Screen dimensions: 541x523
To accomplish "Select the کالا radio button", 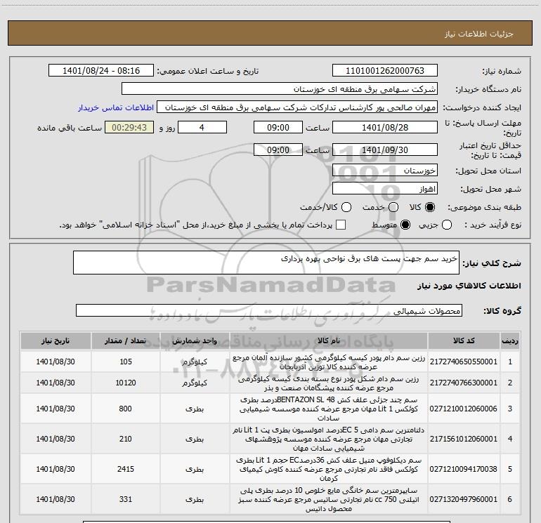I will pyautogui.click(x=430, y=207).
